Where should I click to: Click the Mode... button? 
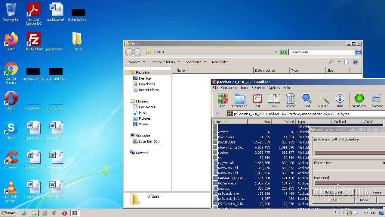pyautogui.click(x=365, y=200)
